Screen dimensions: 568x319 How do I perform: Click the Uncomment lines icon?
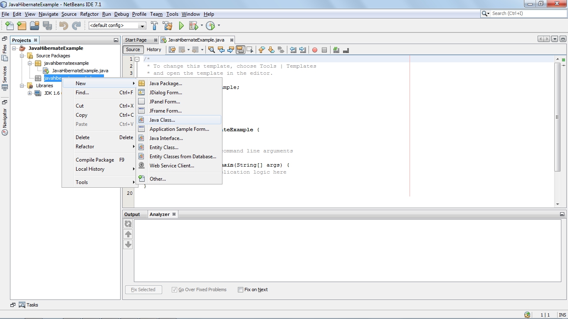tap(346, 50)
